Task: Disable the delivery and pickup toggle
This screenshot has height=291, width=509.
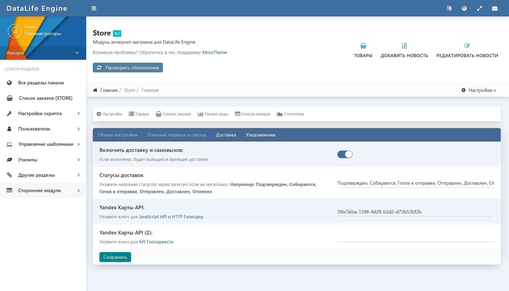Action: pos(345,154)
